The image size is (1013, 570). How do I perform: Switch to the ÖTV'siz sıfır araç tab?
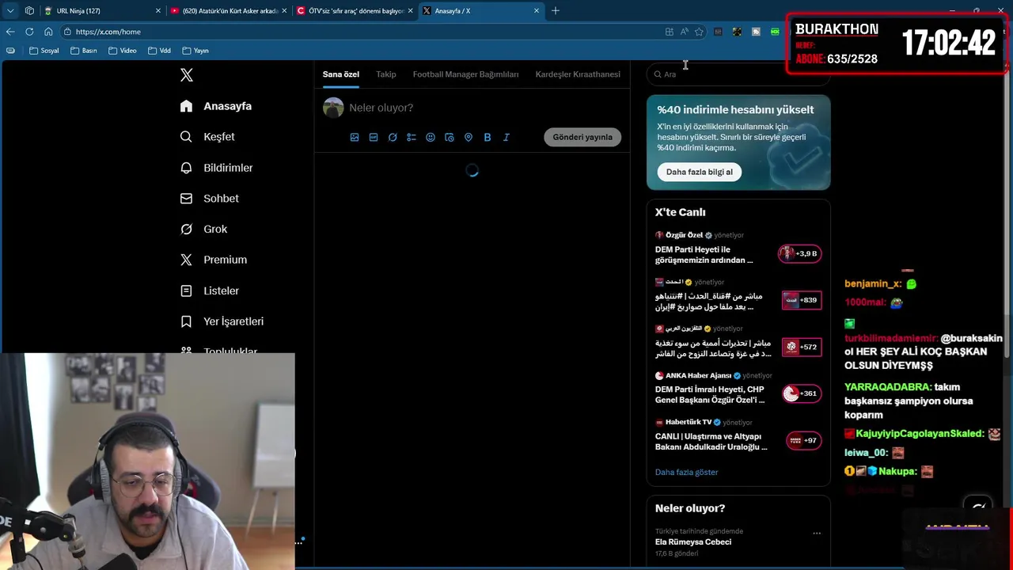pyautogui.click(x=355, y=11)
